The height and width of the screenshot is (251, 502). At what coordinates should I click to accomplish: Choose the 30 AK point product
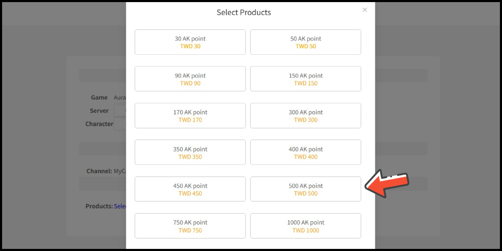[190, 42]
